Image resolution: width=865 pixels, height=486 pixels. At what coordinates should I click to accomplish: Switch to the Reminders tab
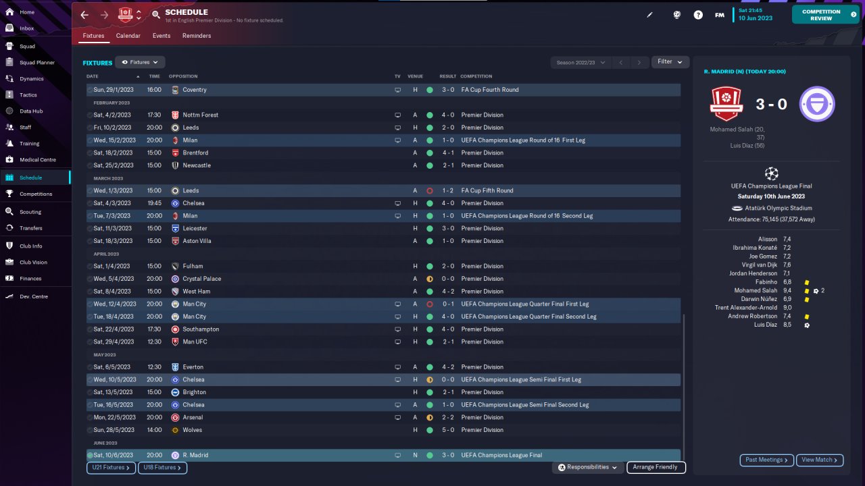pos(197,36)
